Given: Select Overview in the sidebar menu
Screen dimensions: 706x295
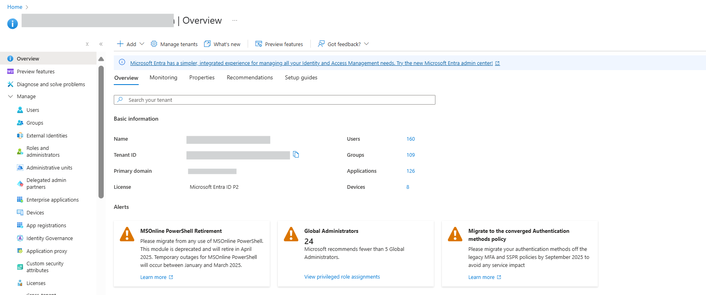Looking at the screenshot, I should click(48, 59).
